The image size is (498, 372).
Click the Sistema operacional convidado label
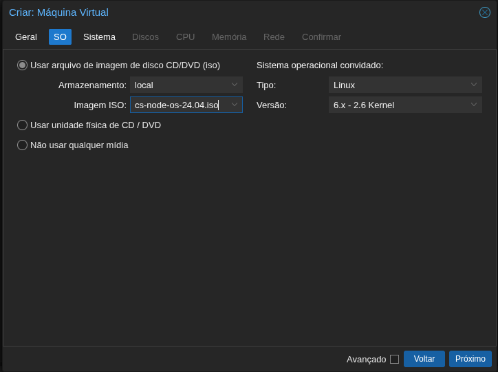320,65
